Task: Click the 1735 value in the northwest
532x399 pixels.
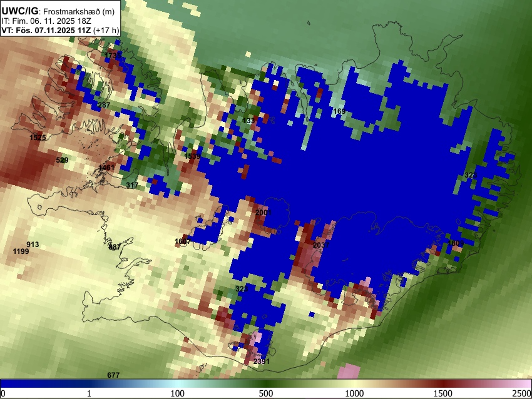Action: click(113, 55)
